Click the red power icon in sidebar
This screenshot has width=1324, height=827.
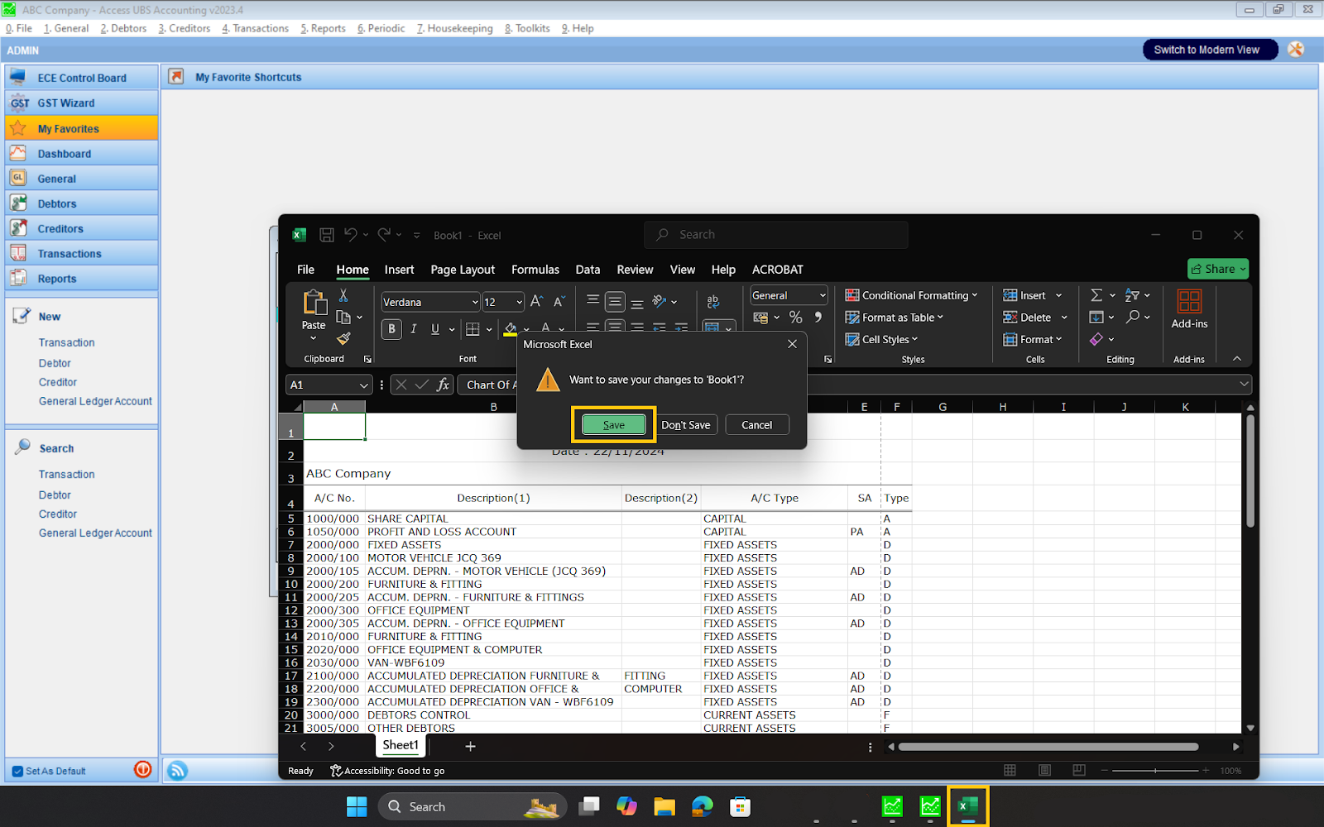tap(143, 770)
